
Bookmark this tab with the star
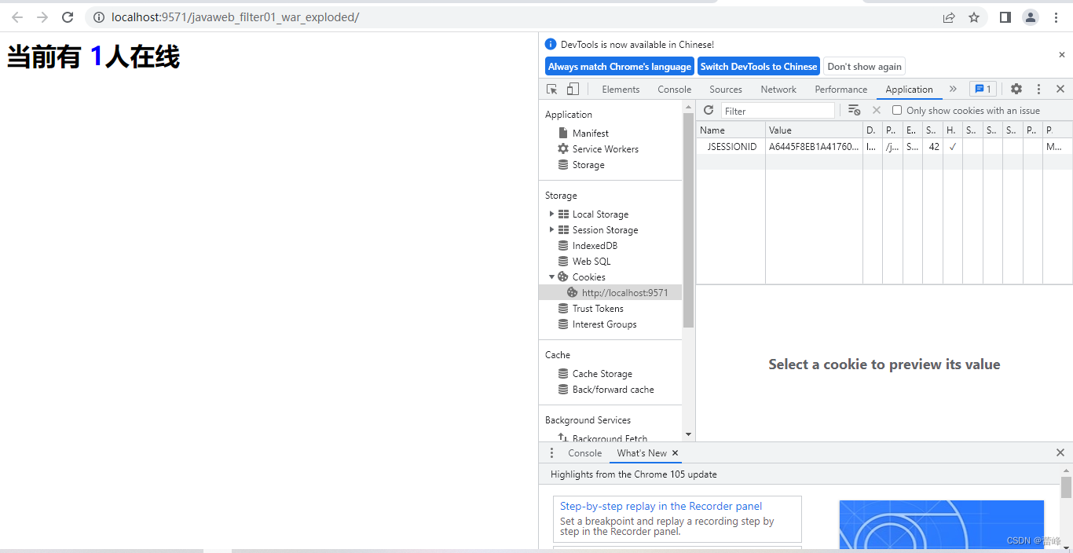point(974,17)
